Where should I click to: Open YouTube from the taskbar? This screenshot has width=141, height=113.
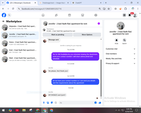tap(17, 110)
